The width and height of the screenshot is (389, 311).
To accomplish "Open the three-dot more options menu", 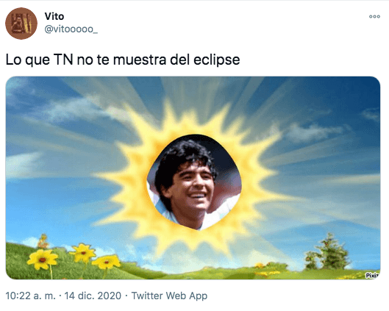I will pyautogui.click(x=374, y=17).
